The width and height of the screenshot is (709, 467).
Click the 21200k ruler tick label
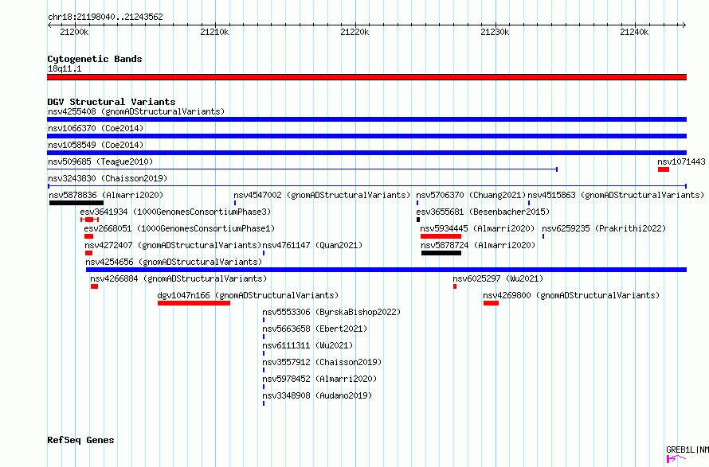click(x=74, y=32)
